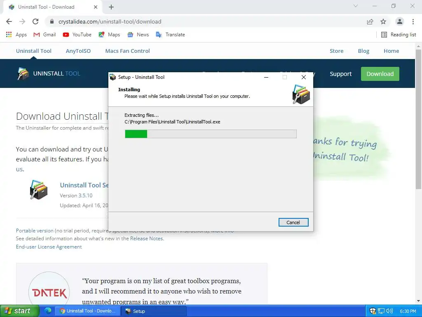Viewport: 422px width, 317px height.
Task: Open Apps grid in bookmarks bar
Action: pos(16,35)
